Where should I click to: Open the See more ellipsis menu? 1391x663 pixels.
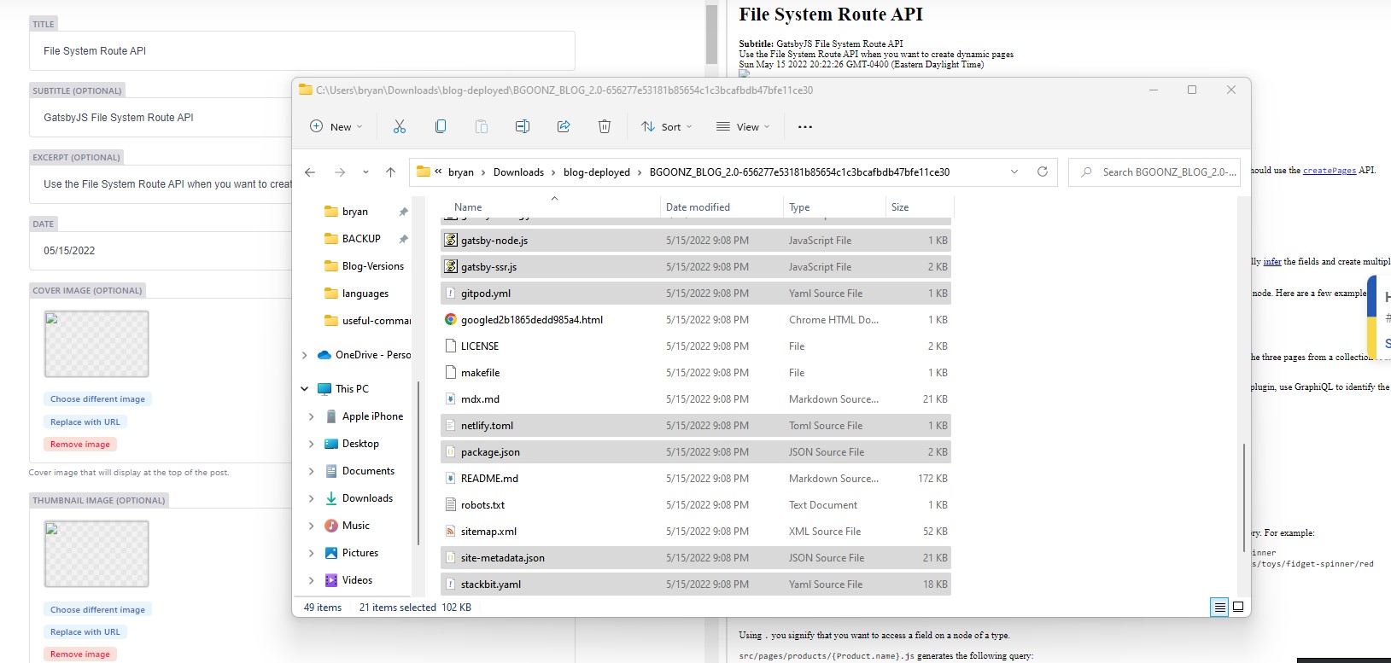point(805,126)
